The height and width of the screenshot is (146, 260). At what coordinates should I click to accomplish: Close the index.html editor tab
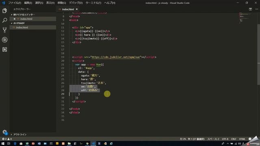(x=77, y=9)
